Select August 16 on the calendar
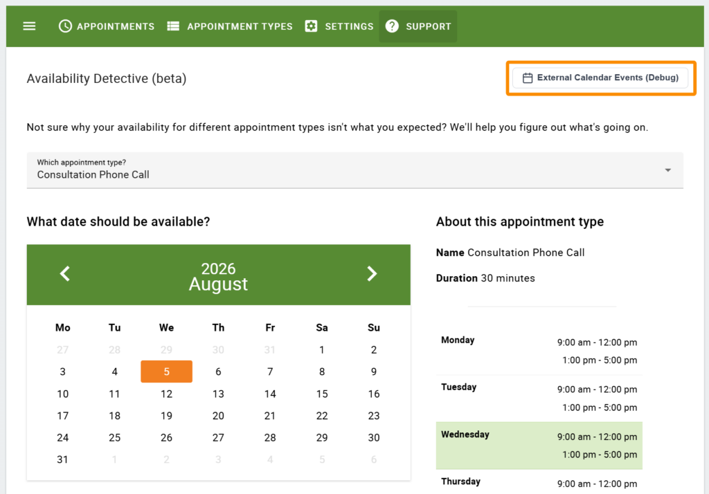Image resolution: width=709 pixels, height=494 pixels. 373,394
